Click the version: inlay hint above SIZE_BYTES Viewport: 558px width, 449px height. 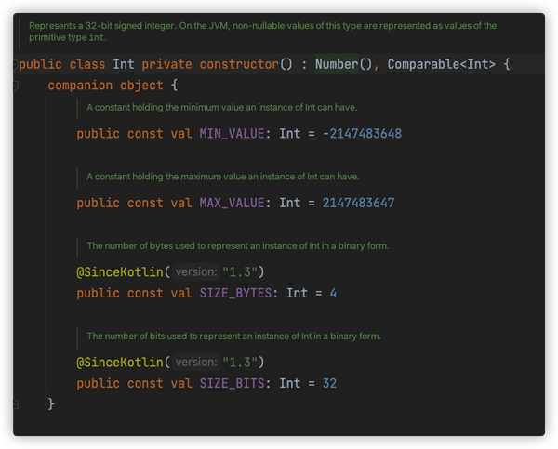pos(196,272)
